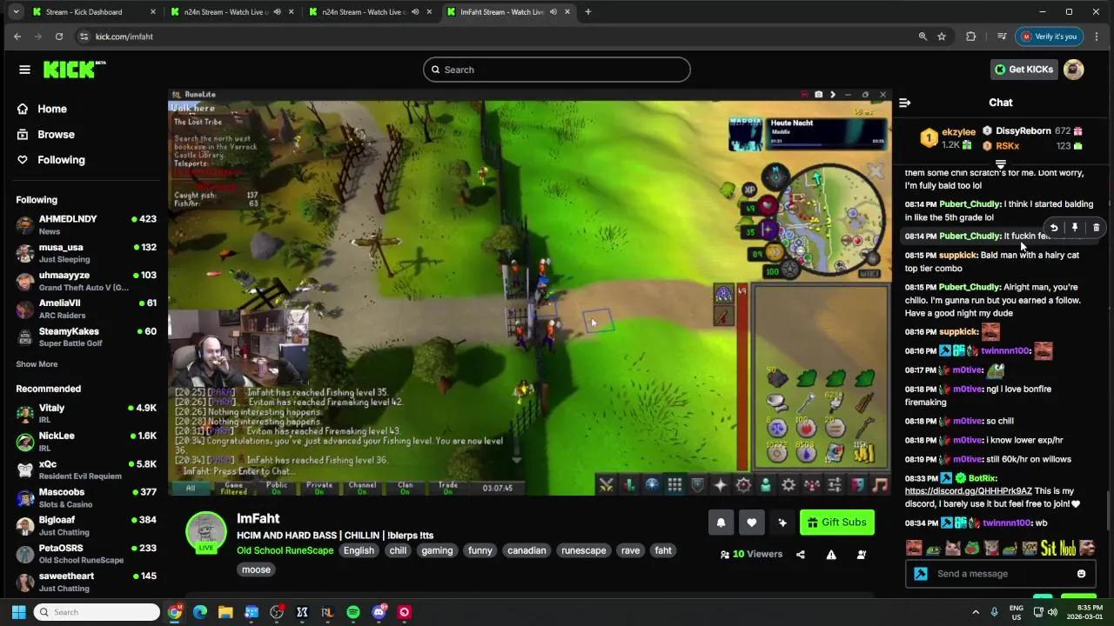The width and height of the screenshot is (1114, 626).
Task: Open PetaOSRS recommended channel
Action: click(85, 554)
